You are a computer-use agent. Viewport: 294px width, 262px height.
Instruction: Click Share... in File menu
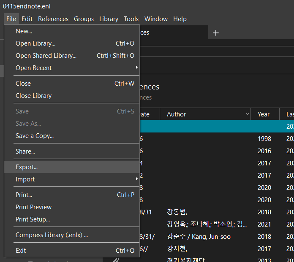(x=72, y=151)
